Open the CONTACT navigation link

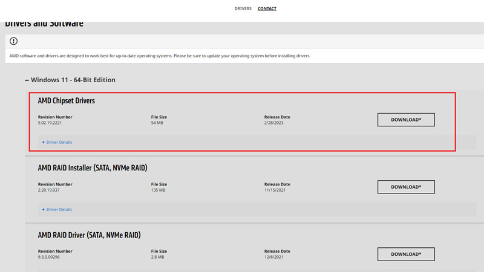point(267,8)
